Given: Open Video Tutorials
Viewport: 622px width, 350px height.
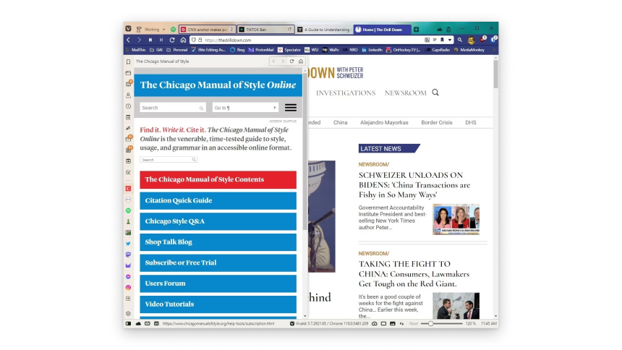Looking at the screenshot, I should pyautogui.click(x=218, y=304).
